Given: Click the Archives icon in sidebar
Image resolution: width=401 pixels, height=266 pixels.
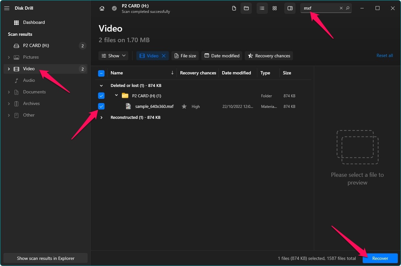Looking at the screenshot, I should [16, 104].
